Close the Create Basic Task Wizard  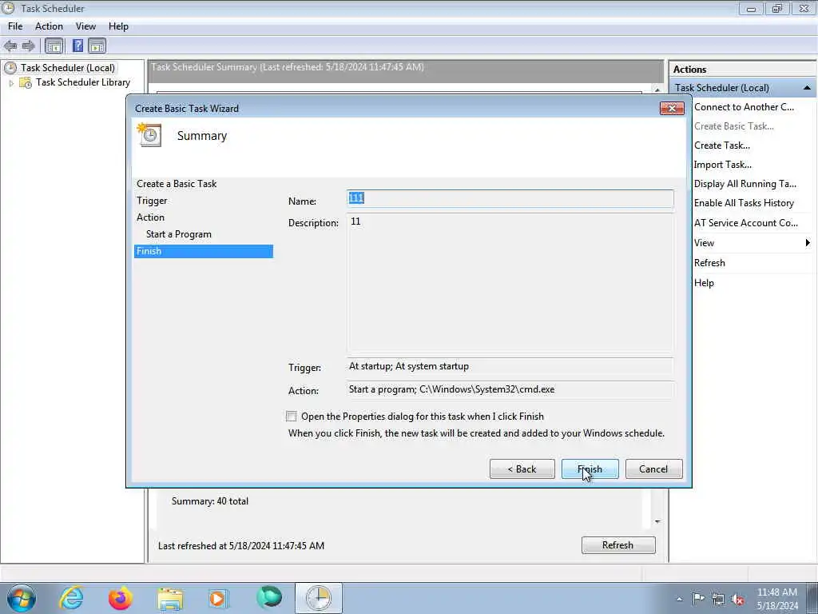click(x=672, y=108)
